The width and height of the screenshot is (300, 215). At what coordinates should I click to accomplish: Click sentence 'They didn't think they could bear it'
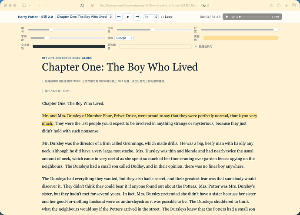click(130, 186)
